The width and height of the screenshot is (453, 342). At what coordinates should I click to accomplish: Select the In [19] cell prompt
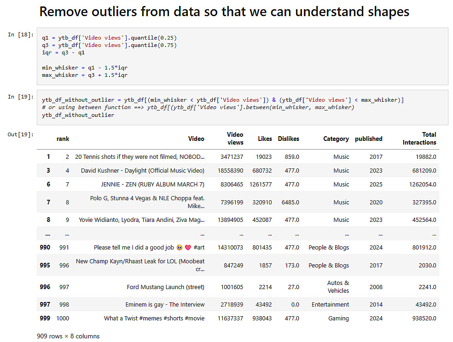[x=20, y=97]
